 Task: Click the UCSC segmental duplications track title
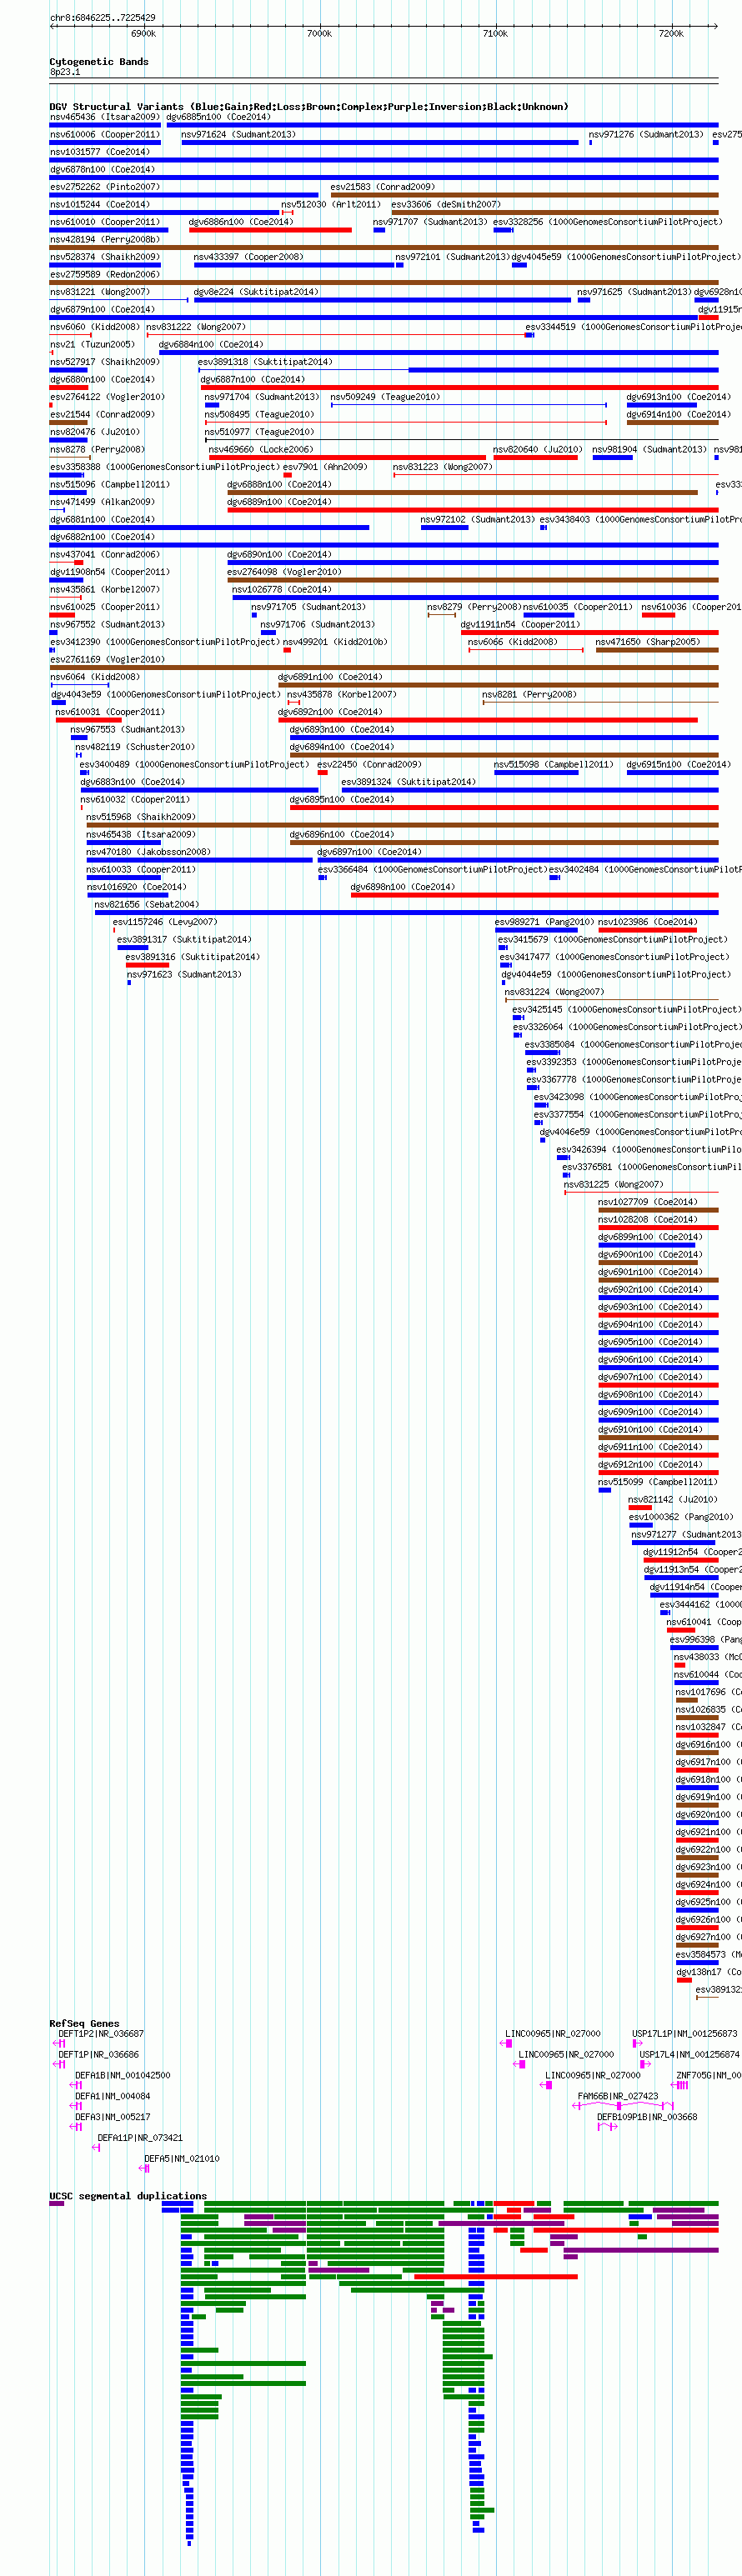point(128,2196)
